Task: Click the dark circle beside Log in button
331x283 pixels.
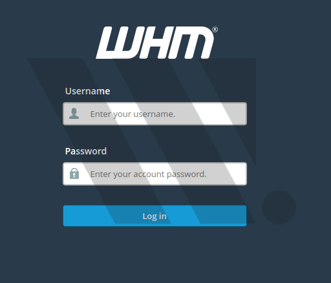Action: point(279,207)
